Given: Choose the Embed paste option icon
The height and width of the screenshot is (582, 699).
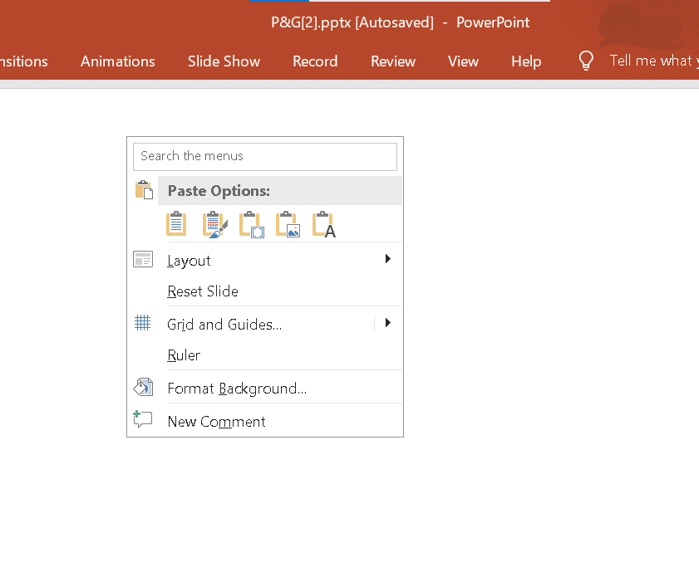Looking at the screenshot, I should 252,224.
